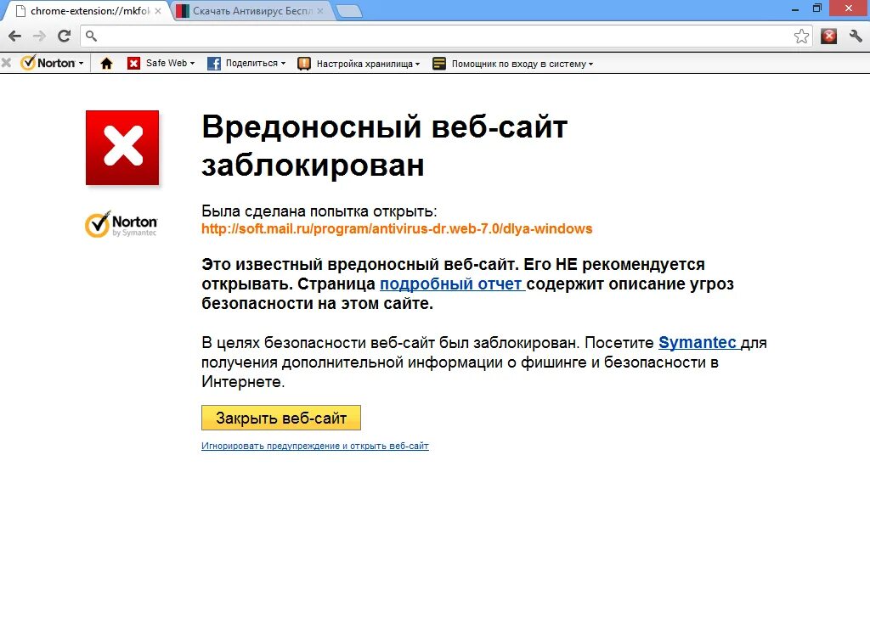Bookmark this page with the star icon
The width and height of the screenshot is (870, 618).
click(x=801, y=37)
